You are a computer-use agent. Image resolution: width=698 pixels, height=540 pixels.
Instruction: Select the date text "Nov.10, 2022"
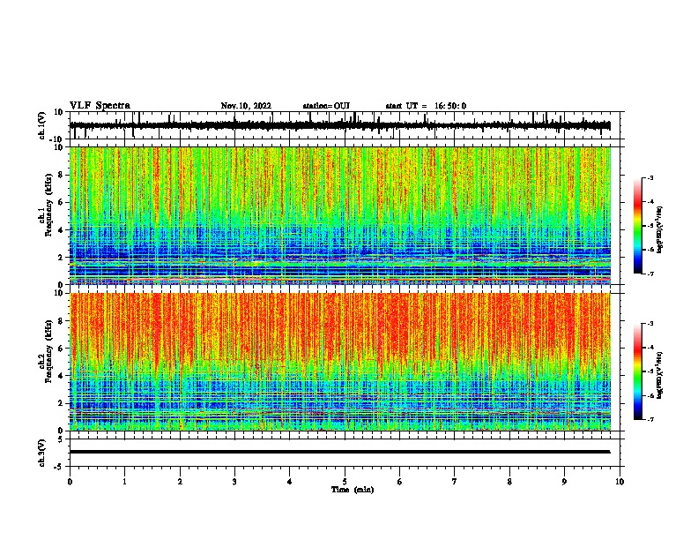(x=246, y=106)
